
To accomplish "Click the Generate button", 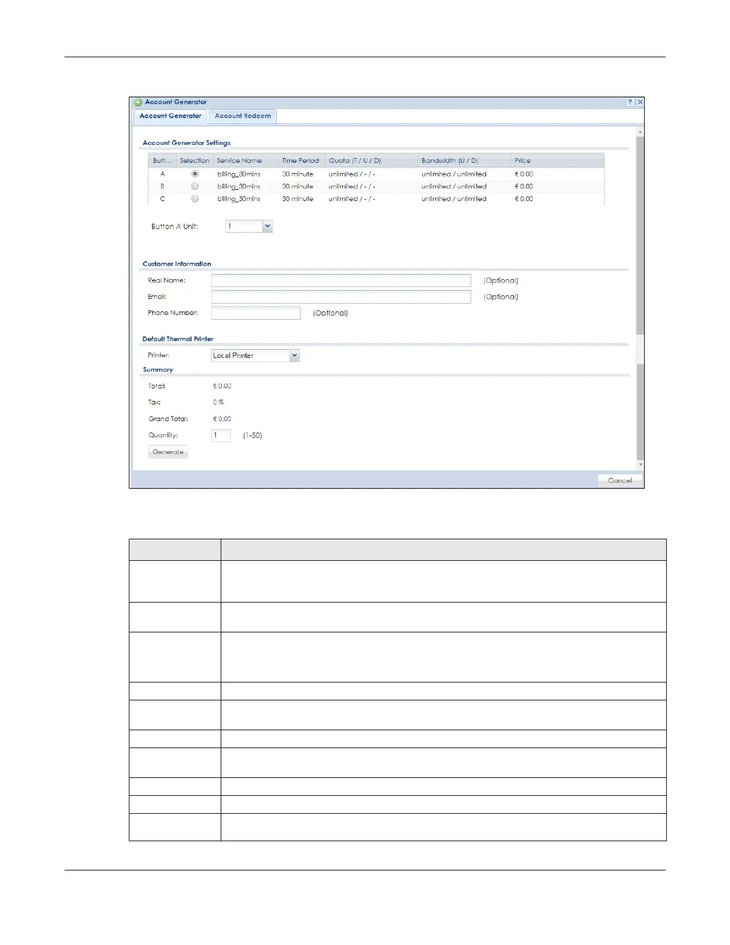I will pos(168,452).
